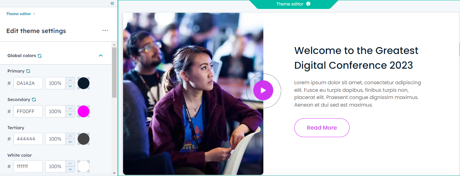Decrease Secondary opacity with down stepper
This screenshot has width=460, height=176.
[70, 114]
